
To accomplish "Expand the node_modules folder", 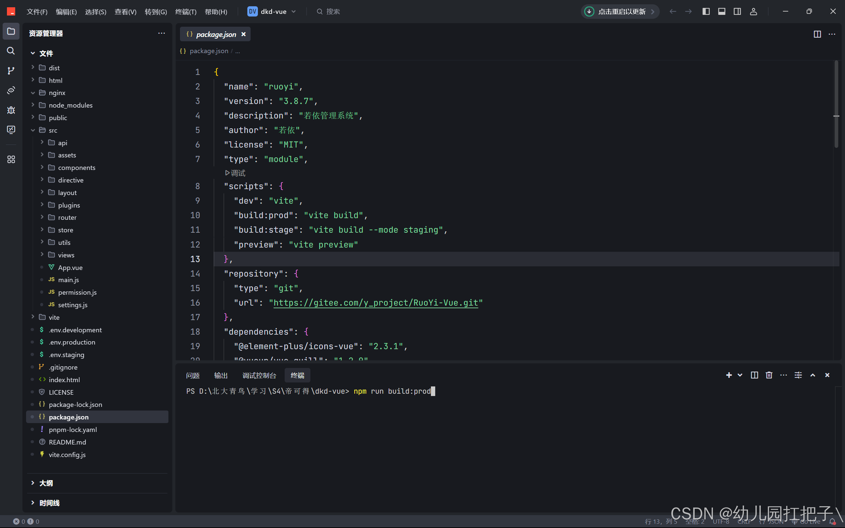I will (x=70, y=105).
